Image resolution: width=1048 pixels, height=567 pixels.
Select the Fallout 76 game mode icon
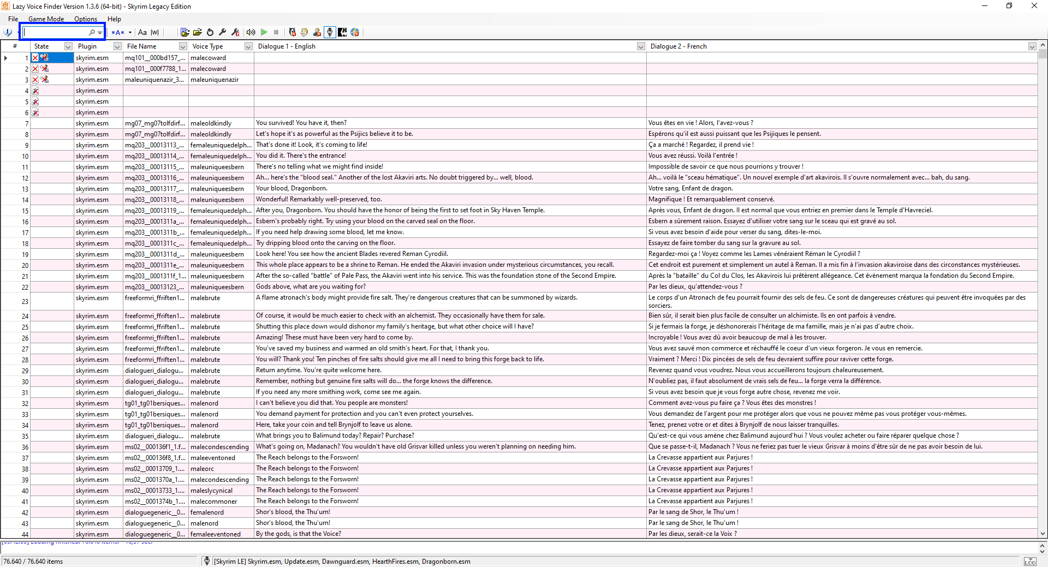click(x=355, y=32)
